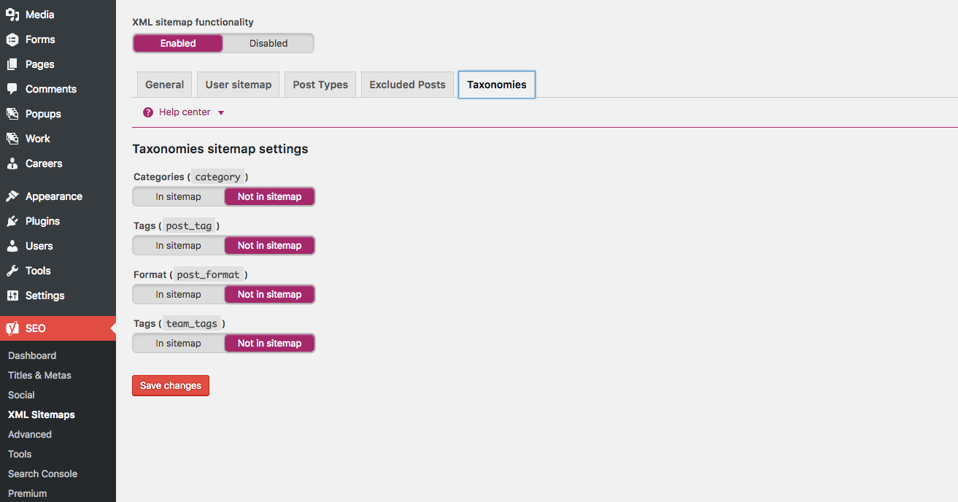The image size is (958, 502).
Task: Open Titles & Metas submenu link
Action: [x=39, y=375]
